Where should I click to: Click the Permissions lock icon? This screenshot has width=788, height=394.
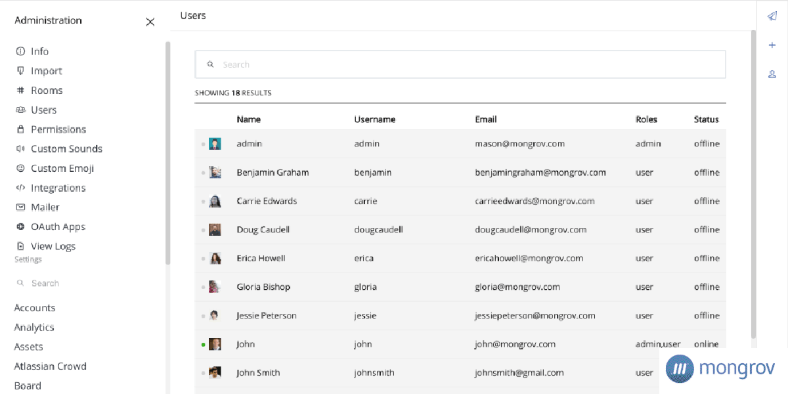point(20,129)
